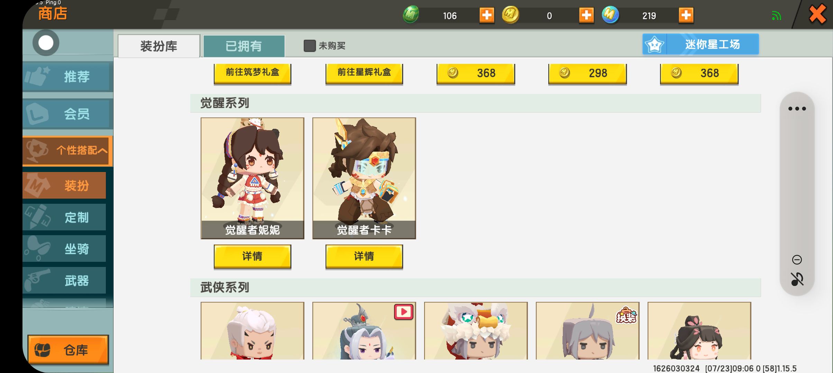Open the 会员 sidebar menu

67,114
